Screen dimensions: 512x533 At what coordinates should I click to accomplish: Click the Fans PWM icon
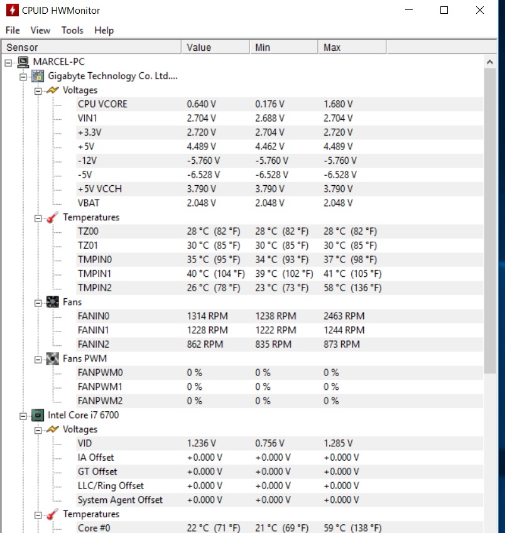tap(53, 358)
